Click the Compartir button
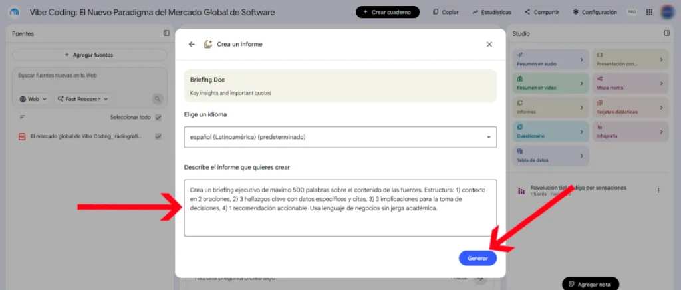 tap(541, 12)
